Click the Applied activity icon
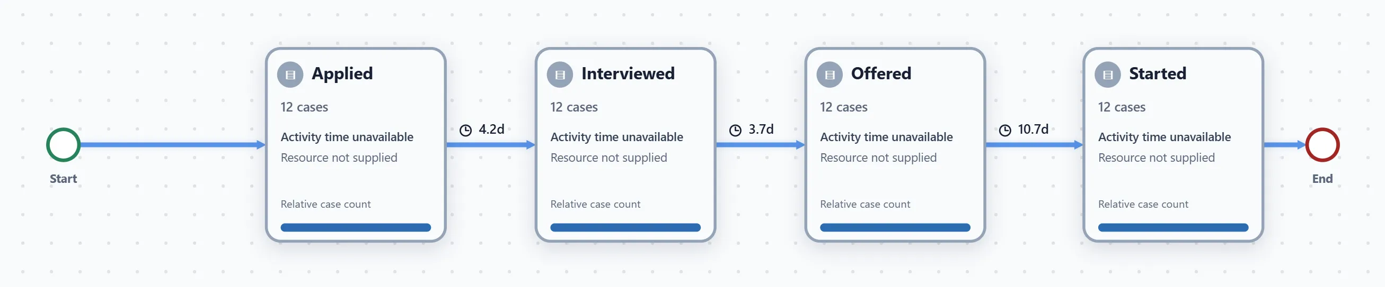Viewport: 1385px width, 287px height. 290,75
